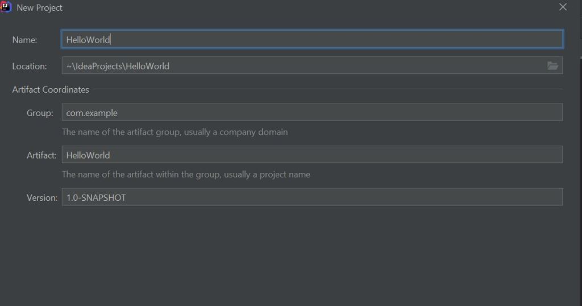The image size is (582, 306).
Task: Click the "Artifact:" label
Action: 41,155
